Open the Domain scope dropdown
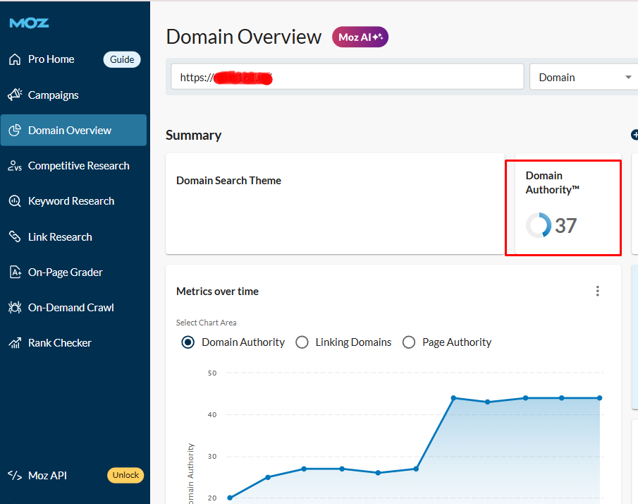The height and width of the screenshot is (504, 638). click(584, 78)
